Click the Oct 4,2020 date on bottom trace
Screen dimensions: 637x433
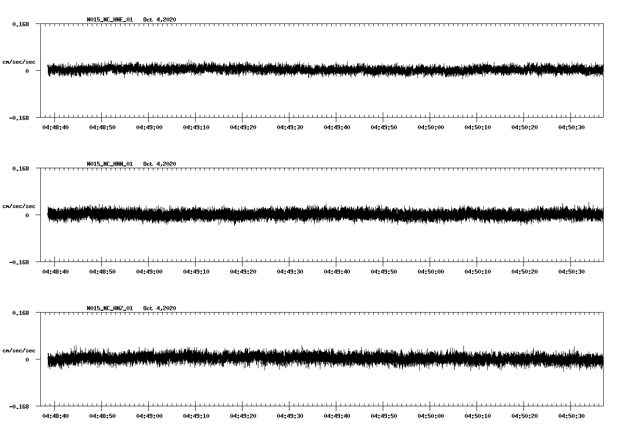(160, 308)
